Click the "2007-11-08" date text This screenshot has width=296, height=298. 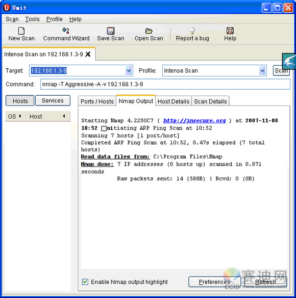point(261,121)
